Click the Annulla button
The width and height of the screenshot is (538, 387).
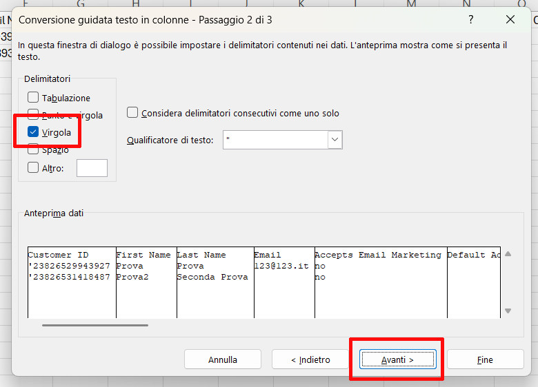(x=223, y=359)
